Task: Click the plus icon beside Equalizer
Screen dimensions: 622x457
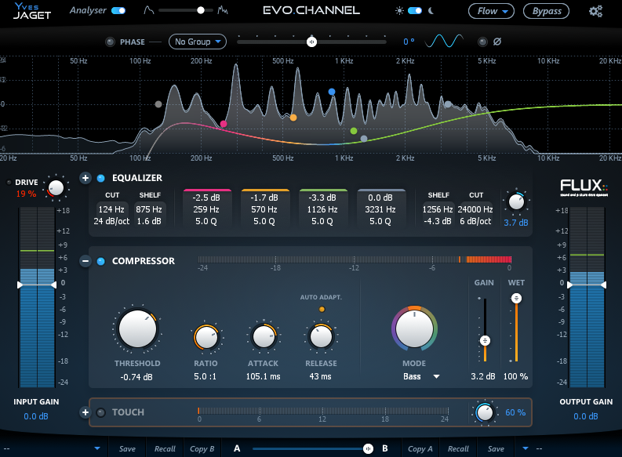Action: (85, 178)
